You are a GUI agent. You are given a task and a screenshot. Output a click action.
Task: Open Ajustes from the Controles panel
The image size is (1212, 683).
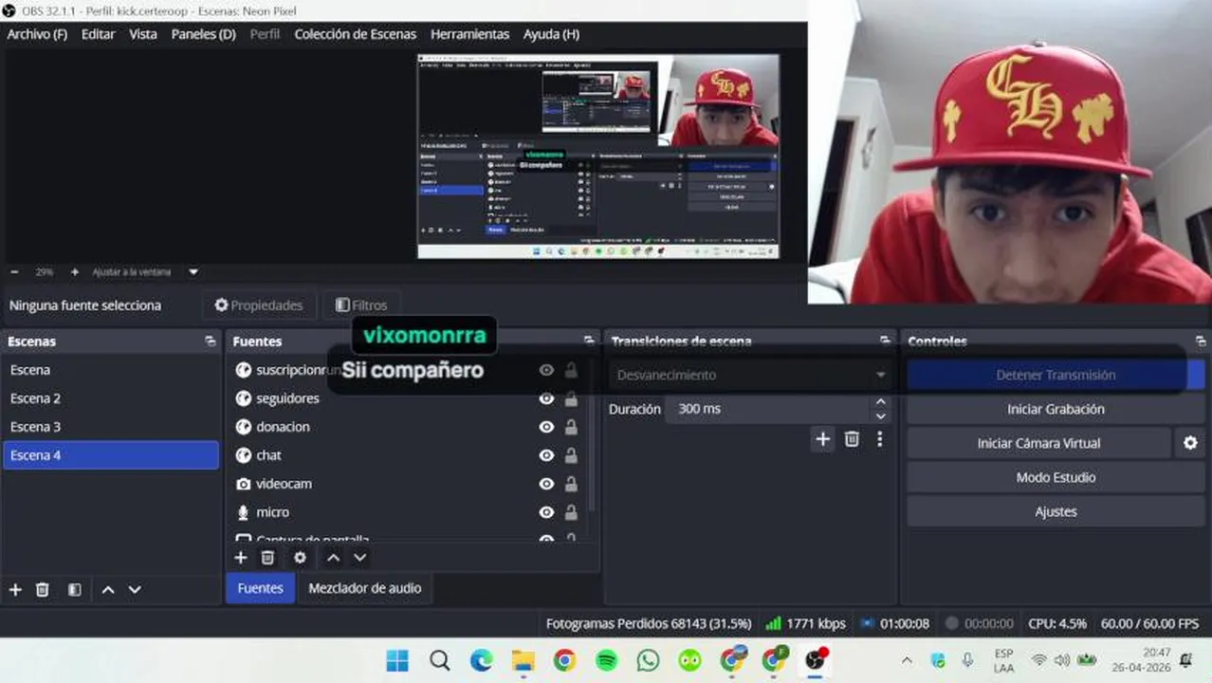[x=1056, y=511]
